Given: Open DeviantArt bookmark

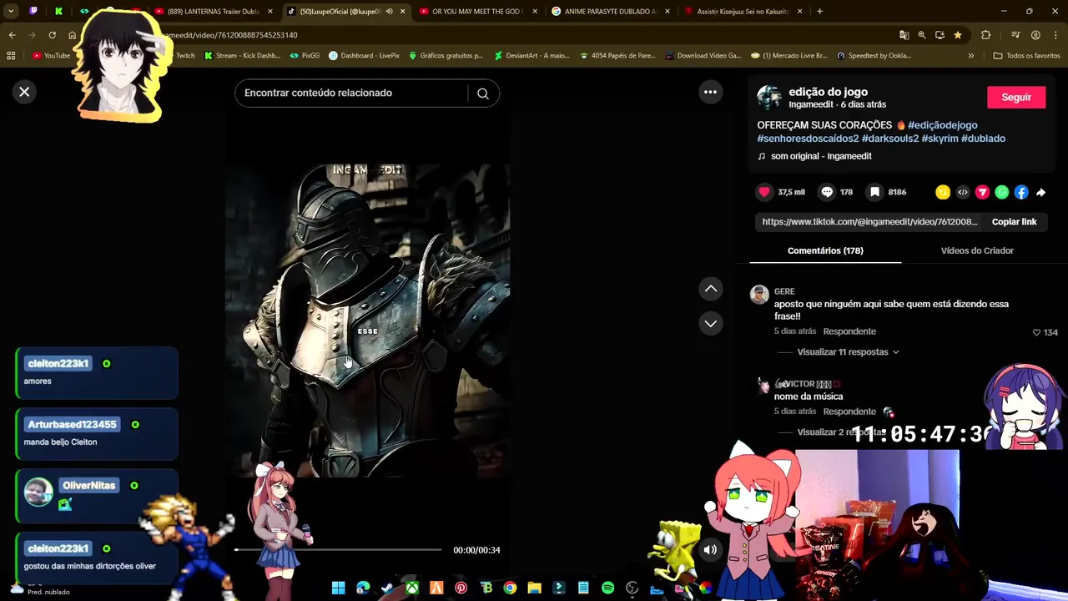Looking at the screenshot, I should [x=531, y=56].
